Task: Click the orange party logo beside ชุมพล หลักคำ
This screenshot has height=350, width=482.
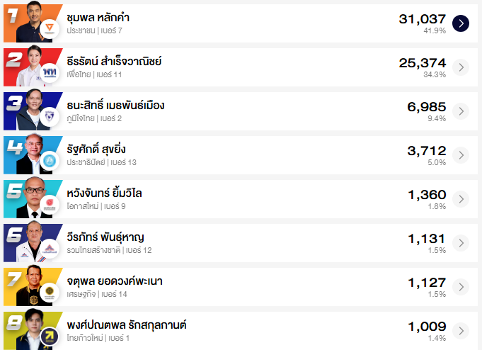Action: [50, 30]
